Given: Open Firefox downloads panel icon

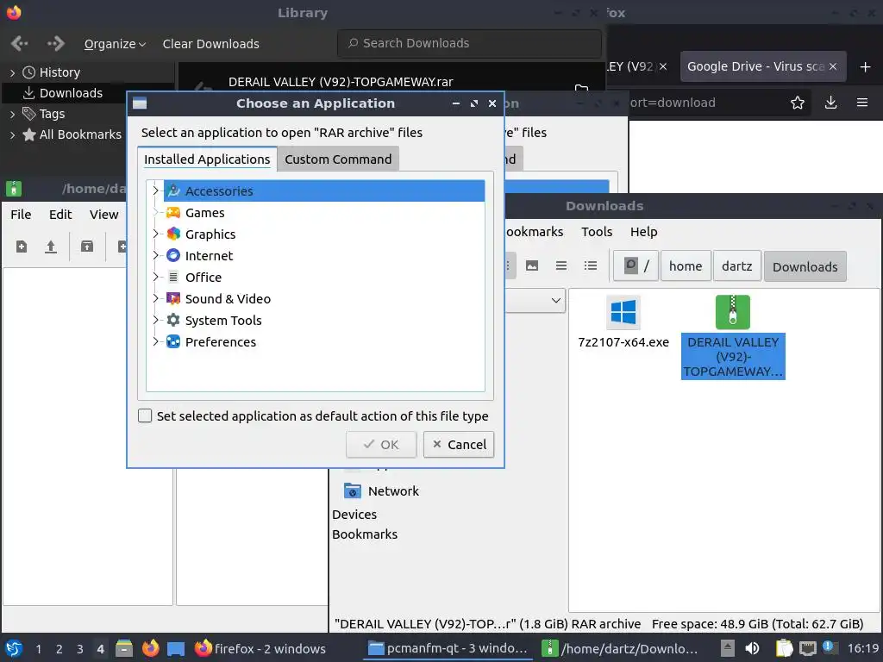Looking at the screenshot, I should pyautogui.click(x=830, y=103).
